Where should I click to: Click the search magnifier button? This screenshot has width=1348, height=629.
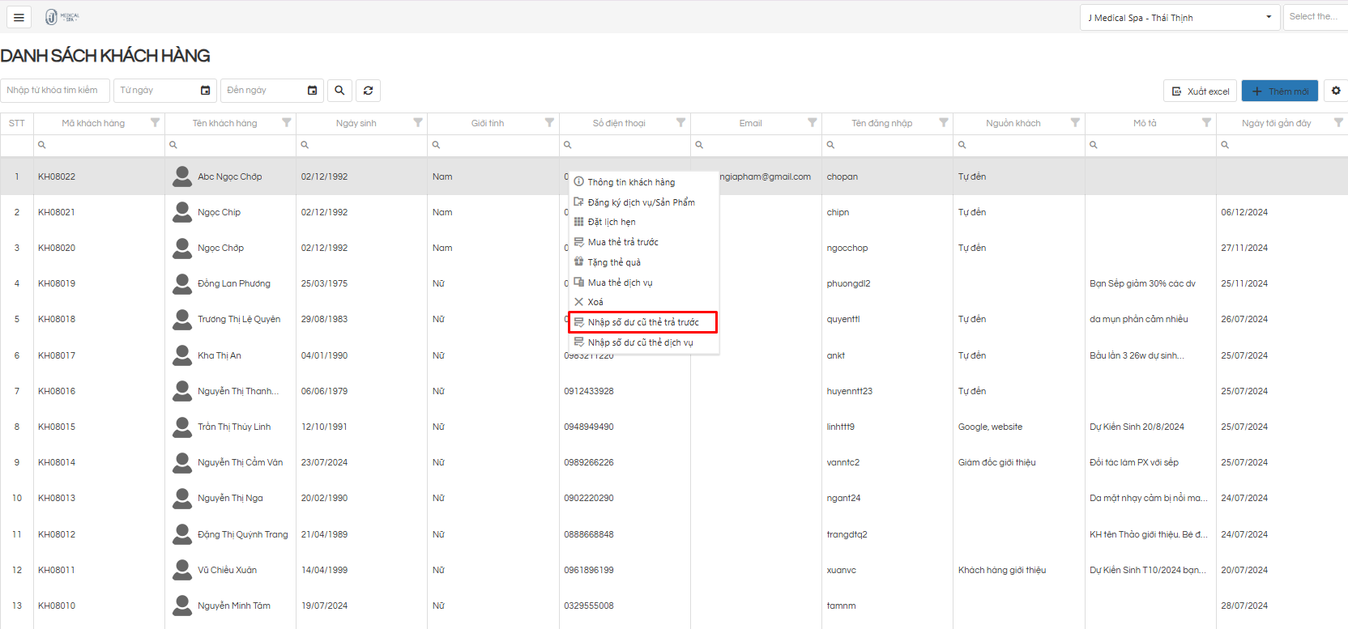click(x=339, y=91)
